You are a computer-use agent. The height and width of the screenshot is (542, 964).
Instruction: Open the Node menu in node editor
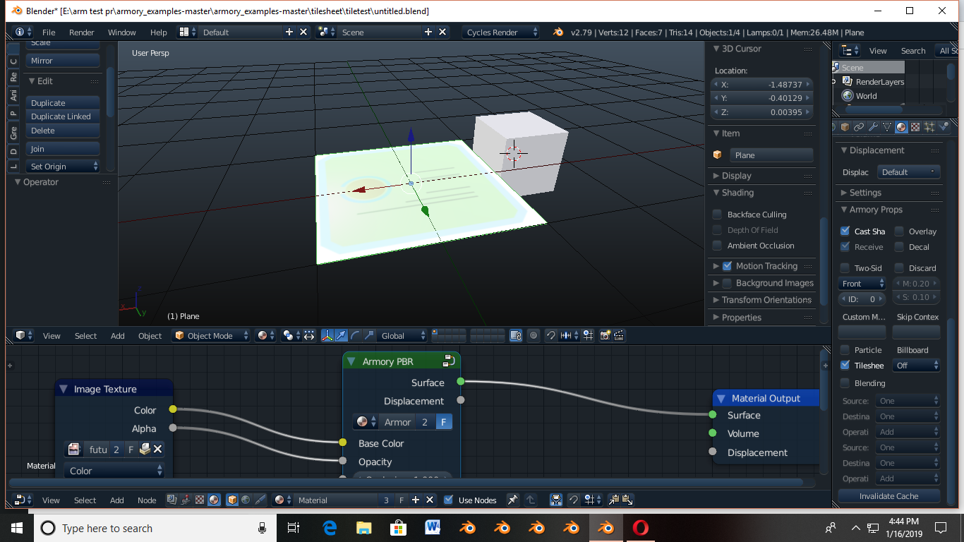pyautogui.click(x=147, y=500)
